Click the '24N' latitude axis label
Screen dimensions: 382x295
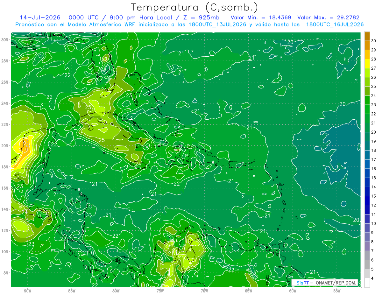(5, 103)
